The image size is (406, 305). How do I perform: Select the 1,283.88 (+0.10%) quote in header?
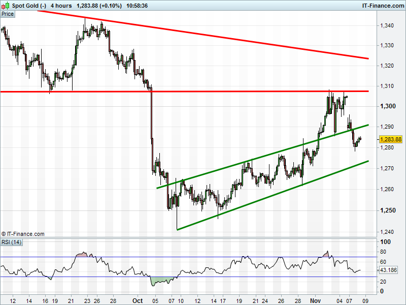(x=99, y=6)
